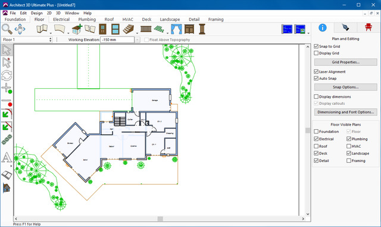The image size is (381, 227).
Task: Click Snap Options button
Action: [345, 87]
